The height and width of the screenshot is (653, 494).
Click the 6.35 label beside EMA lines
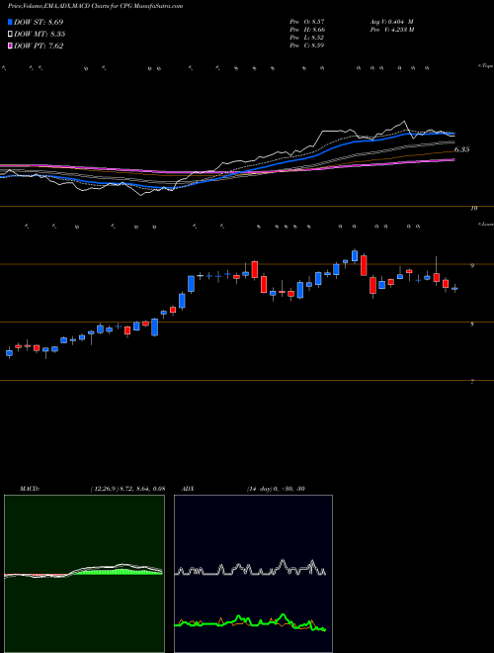tap(461, 149)
